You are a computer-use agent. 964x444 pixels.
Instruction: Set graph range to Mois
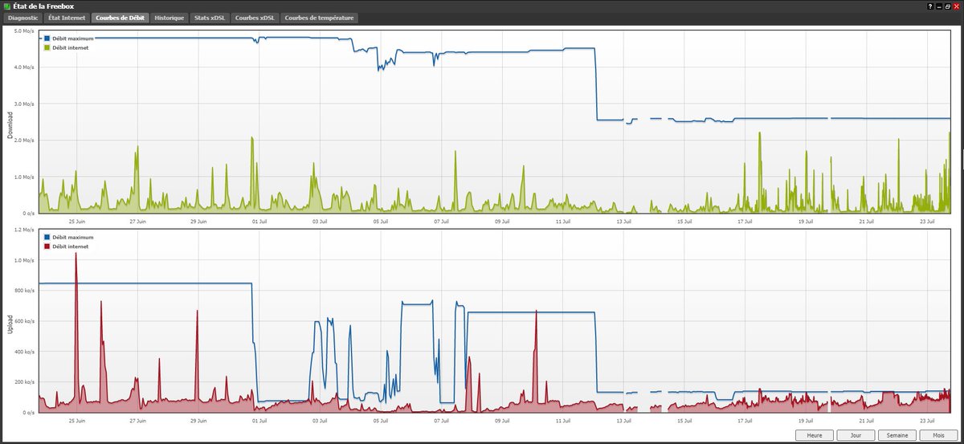tap(938, 434)
